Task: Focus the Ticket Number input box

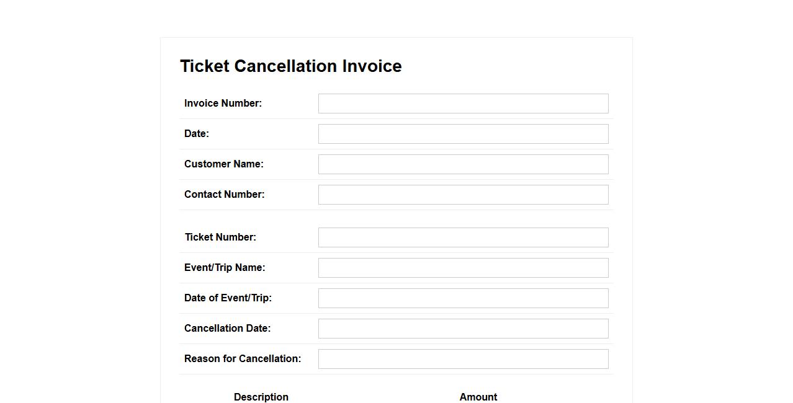Action: click(x=463, y=237)
